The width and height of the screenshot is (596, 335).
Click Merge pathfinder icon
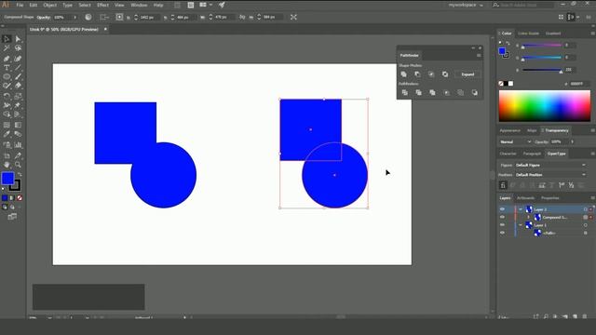click(432, 93)
